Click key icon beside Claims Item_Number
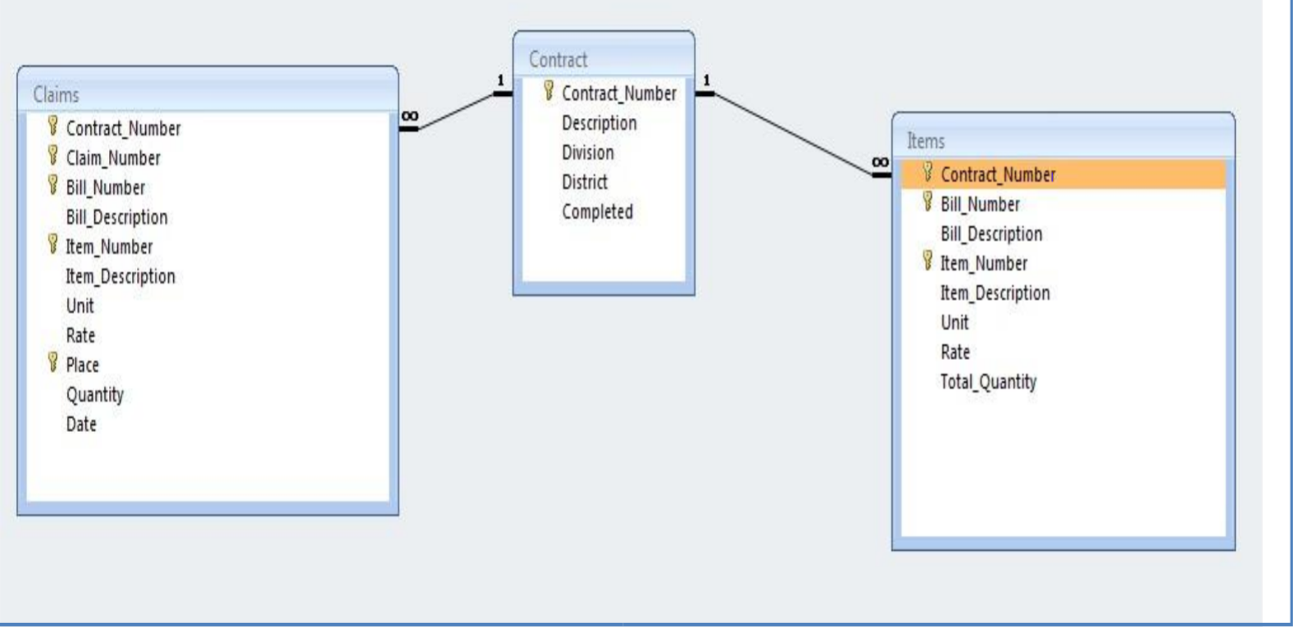The height and width of the screenshot is (632, 1298). [52, 243]
